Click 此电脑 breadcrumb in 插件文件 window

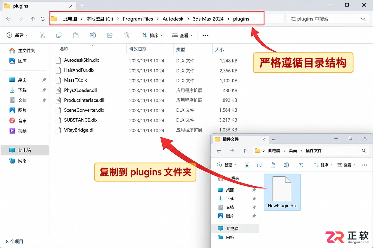point(274,151)
